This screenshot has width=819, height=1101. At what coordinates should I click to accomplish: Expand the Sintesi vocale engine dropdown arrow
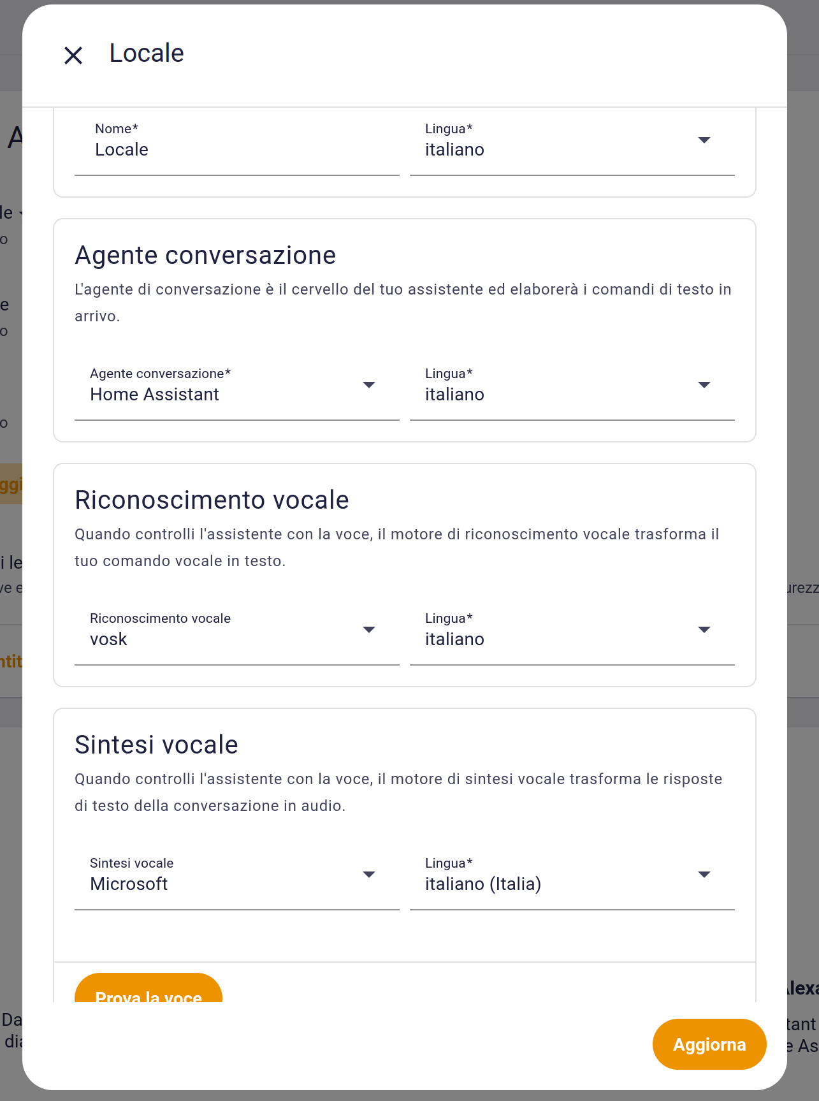[x=368, y=875]
